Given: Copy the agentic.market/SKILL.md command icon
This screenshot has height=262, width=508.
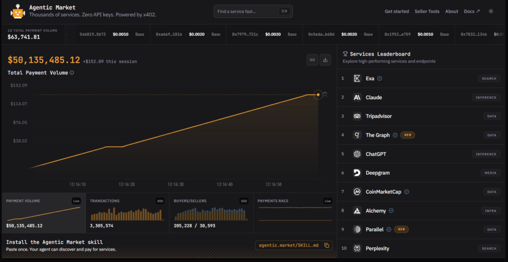Looking at the screenshot, I should coord(326,246).
